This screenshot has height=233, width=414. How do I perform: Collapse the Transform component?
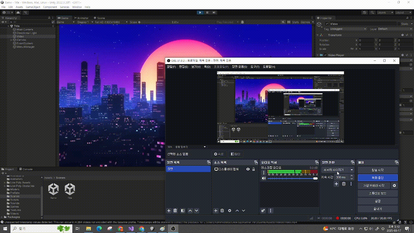coord(318,35)
